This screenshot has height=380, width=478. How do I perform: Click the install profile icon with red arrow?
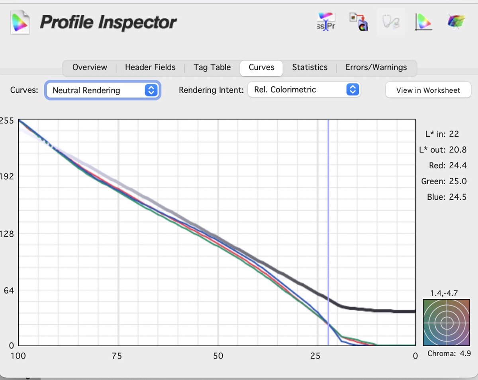click(358, 22)
